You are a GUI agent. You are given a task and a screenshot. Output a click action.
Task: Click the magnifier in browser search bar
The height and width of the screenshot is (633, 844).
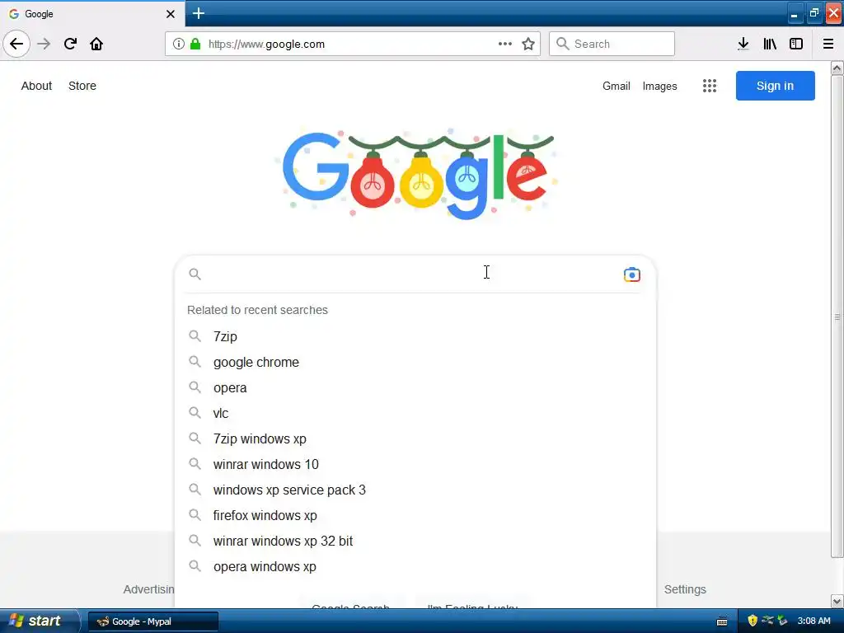[x=562, y=44]
